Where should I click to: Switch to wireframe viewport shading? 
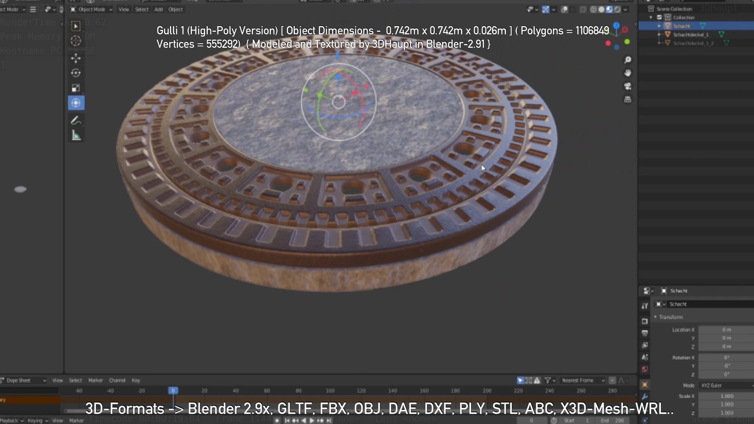coord(593,9)
